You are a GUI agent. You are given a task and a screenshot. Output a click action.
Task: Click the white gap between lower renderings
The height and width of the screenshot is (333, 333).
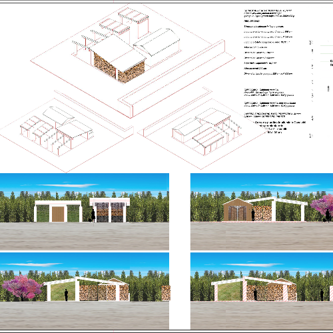(180, 251)
